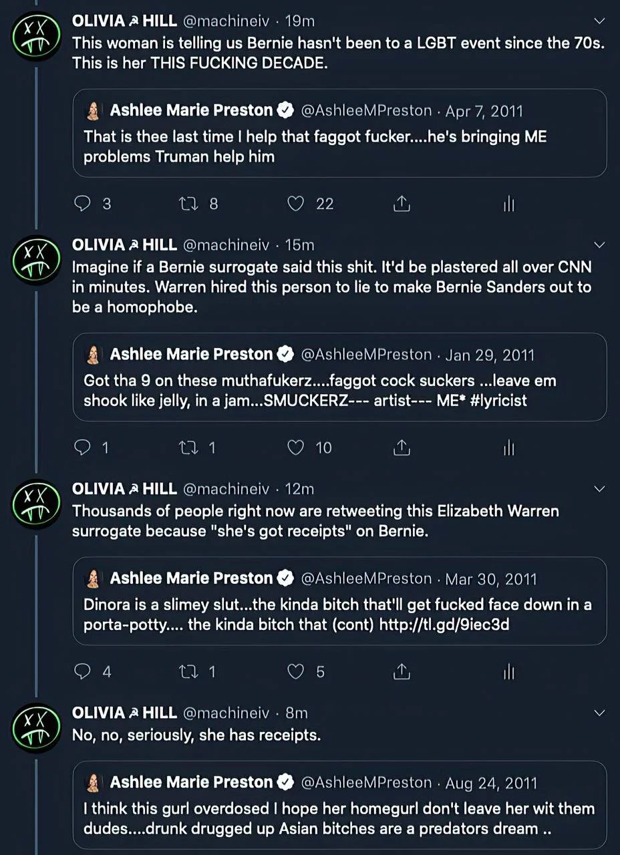Reply to the 19m-old tweet
Viewport: 620px width, 855px height.
point(82,204)
